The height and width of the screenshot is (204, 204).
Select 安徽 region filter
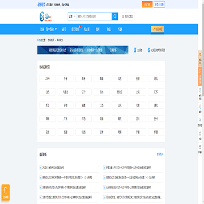[66, 105]
